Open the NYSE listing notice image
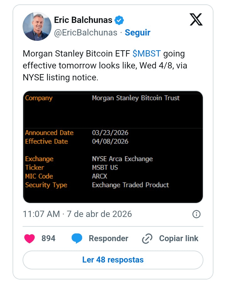The height and width of the screenshot is (287, 226). coord(113,147)
